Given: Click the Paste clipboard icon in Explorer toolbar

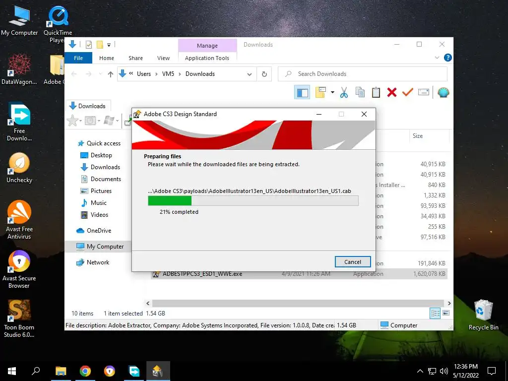Looking at the screenshot, I should click(376, 93).
